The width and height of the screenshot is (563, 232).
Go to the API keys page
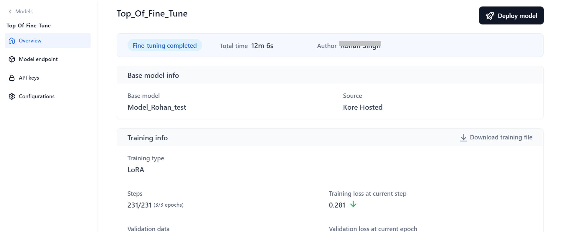pyautogui.click(x=29, y=78)
